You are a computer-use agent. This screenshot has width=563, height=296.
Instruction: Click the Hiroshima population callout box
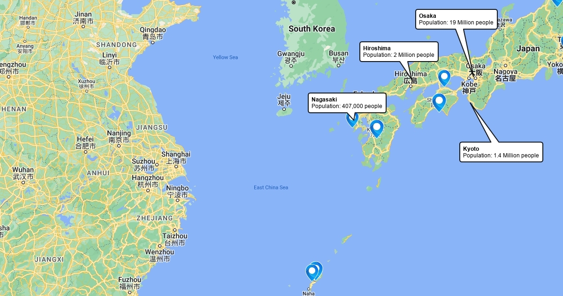[x=399, y=52]
